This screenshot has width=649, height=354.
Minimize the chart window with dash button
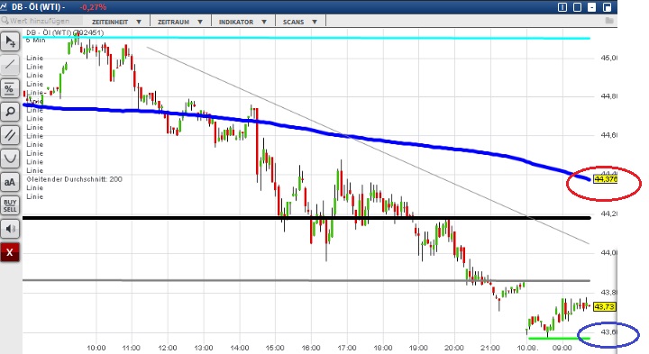(x=592, y=7)
